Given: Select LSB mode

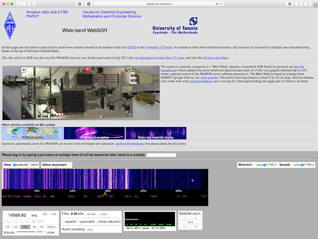Looking at the screenshot, I should pyautogui.click(x=15, y=227).
